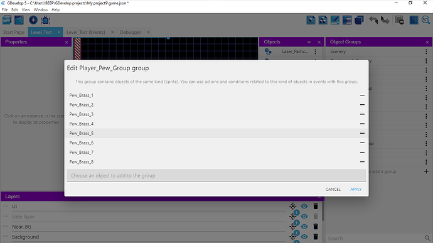Screen dimensions: 433x243
Task: Open the layers editor toolbar icon
Action: click(x=359, y=20)
